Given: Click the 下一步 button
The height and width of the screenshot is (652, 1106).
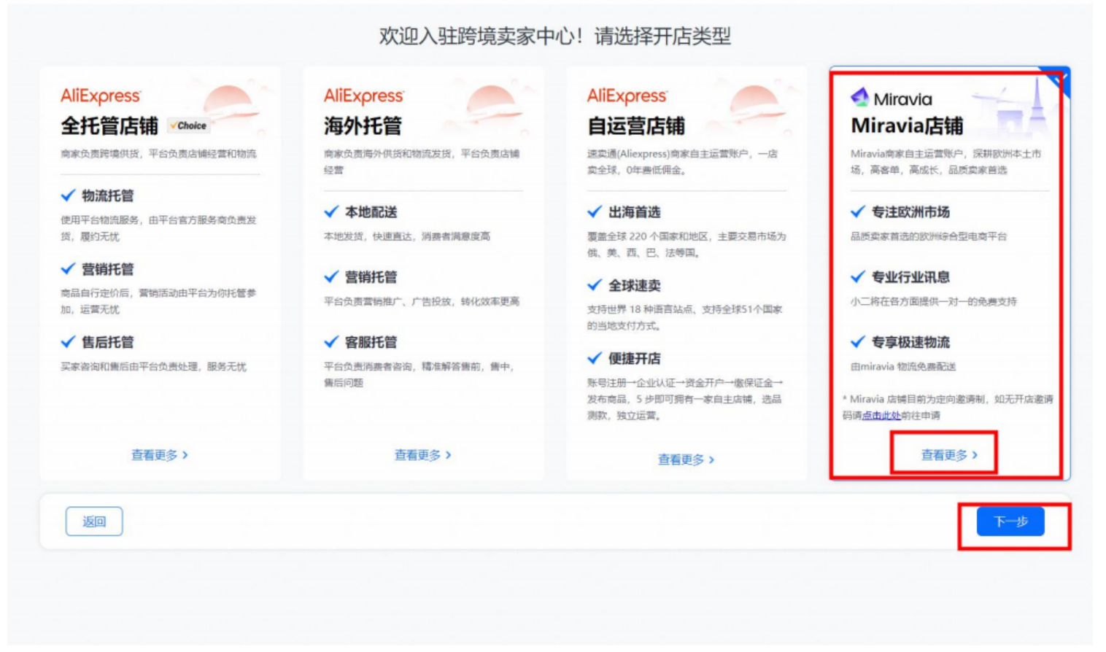Looking at the screenshot, I should click(1010, 521).
